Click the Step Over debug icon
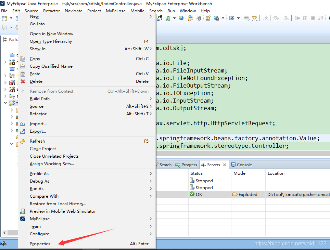The image size is (330, 250). [276, 18]
